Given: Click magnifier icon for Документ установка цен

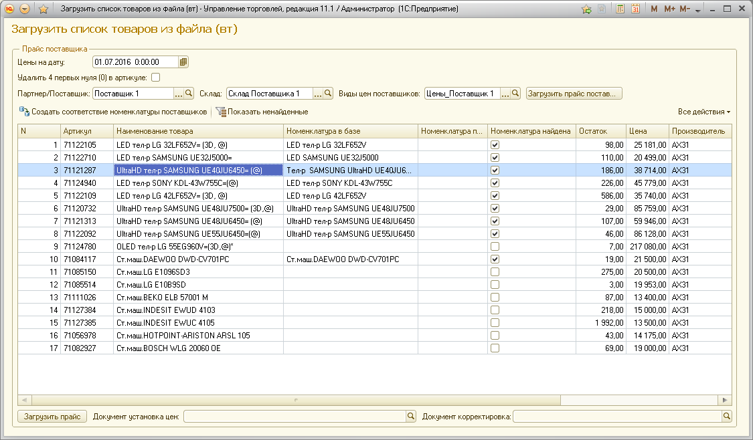Looking at the screenshot, I should pos(410,416).
